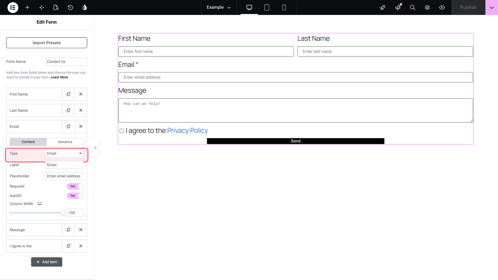Expand the 'I agree to the' item
Image resolution: width=498 pixels, height=280 pixels.
coord(34,246)
